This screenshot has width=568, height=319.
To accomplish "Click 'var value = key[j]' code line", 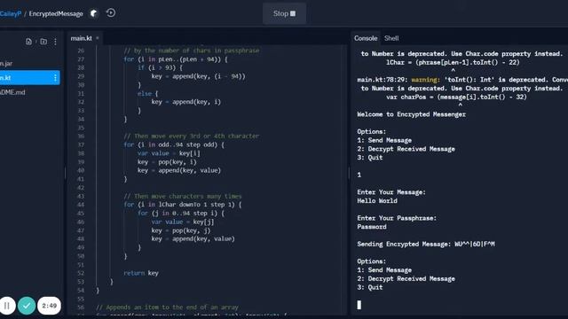I will tap(183, 222).
